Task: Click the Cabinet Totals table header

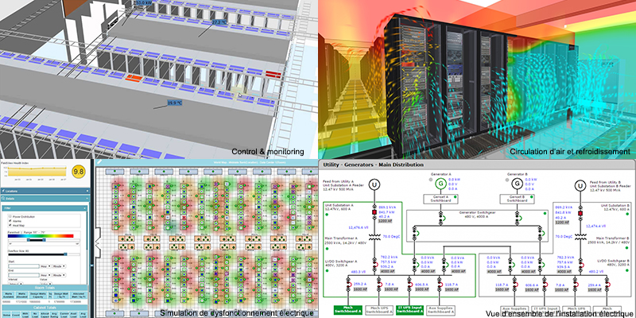Action: click(x=45, y=308)
